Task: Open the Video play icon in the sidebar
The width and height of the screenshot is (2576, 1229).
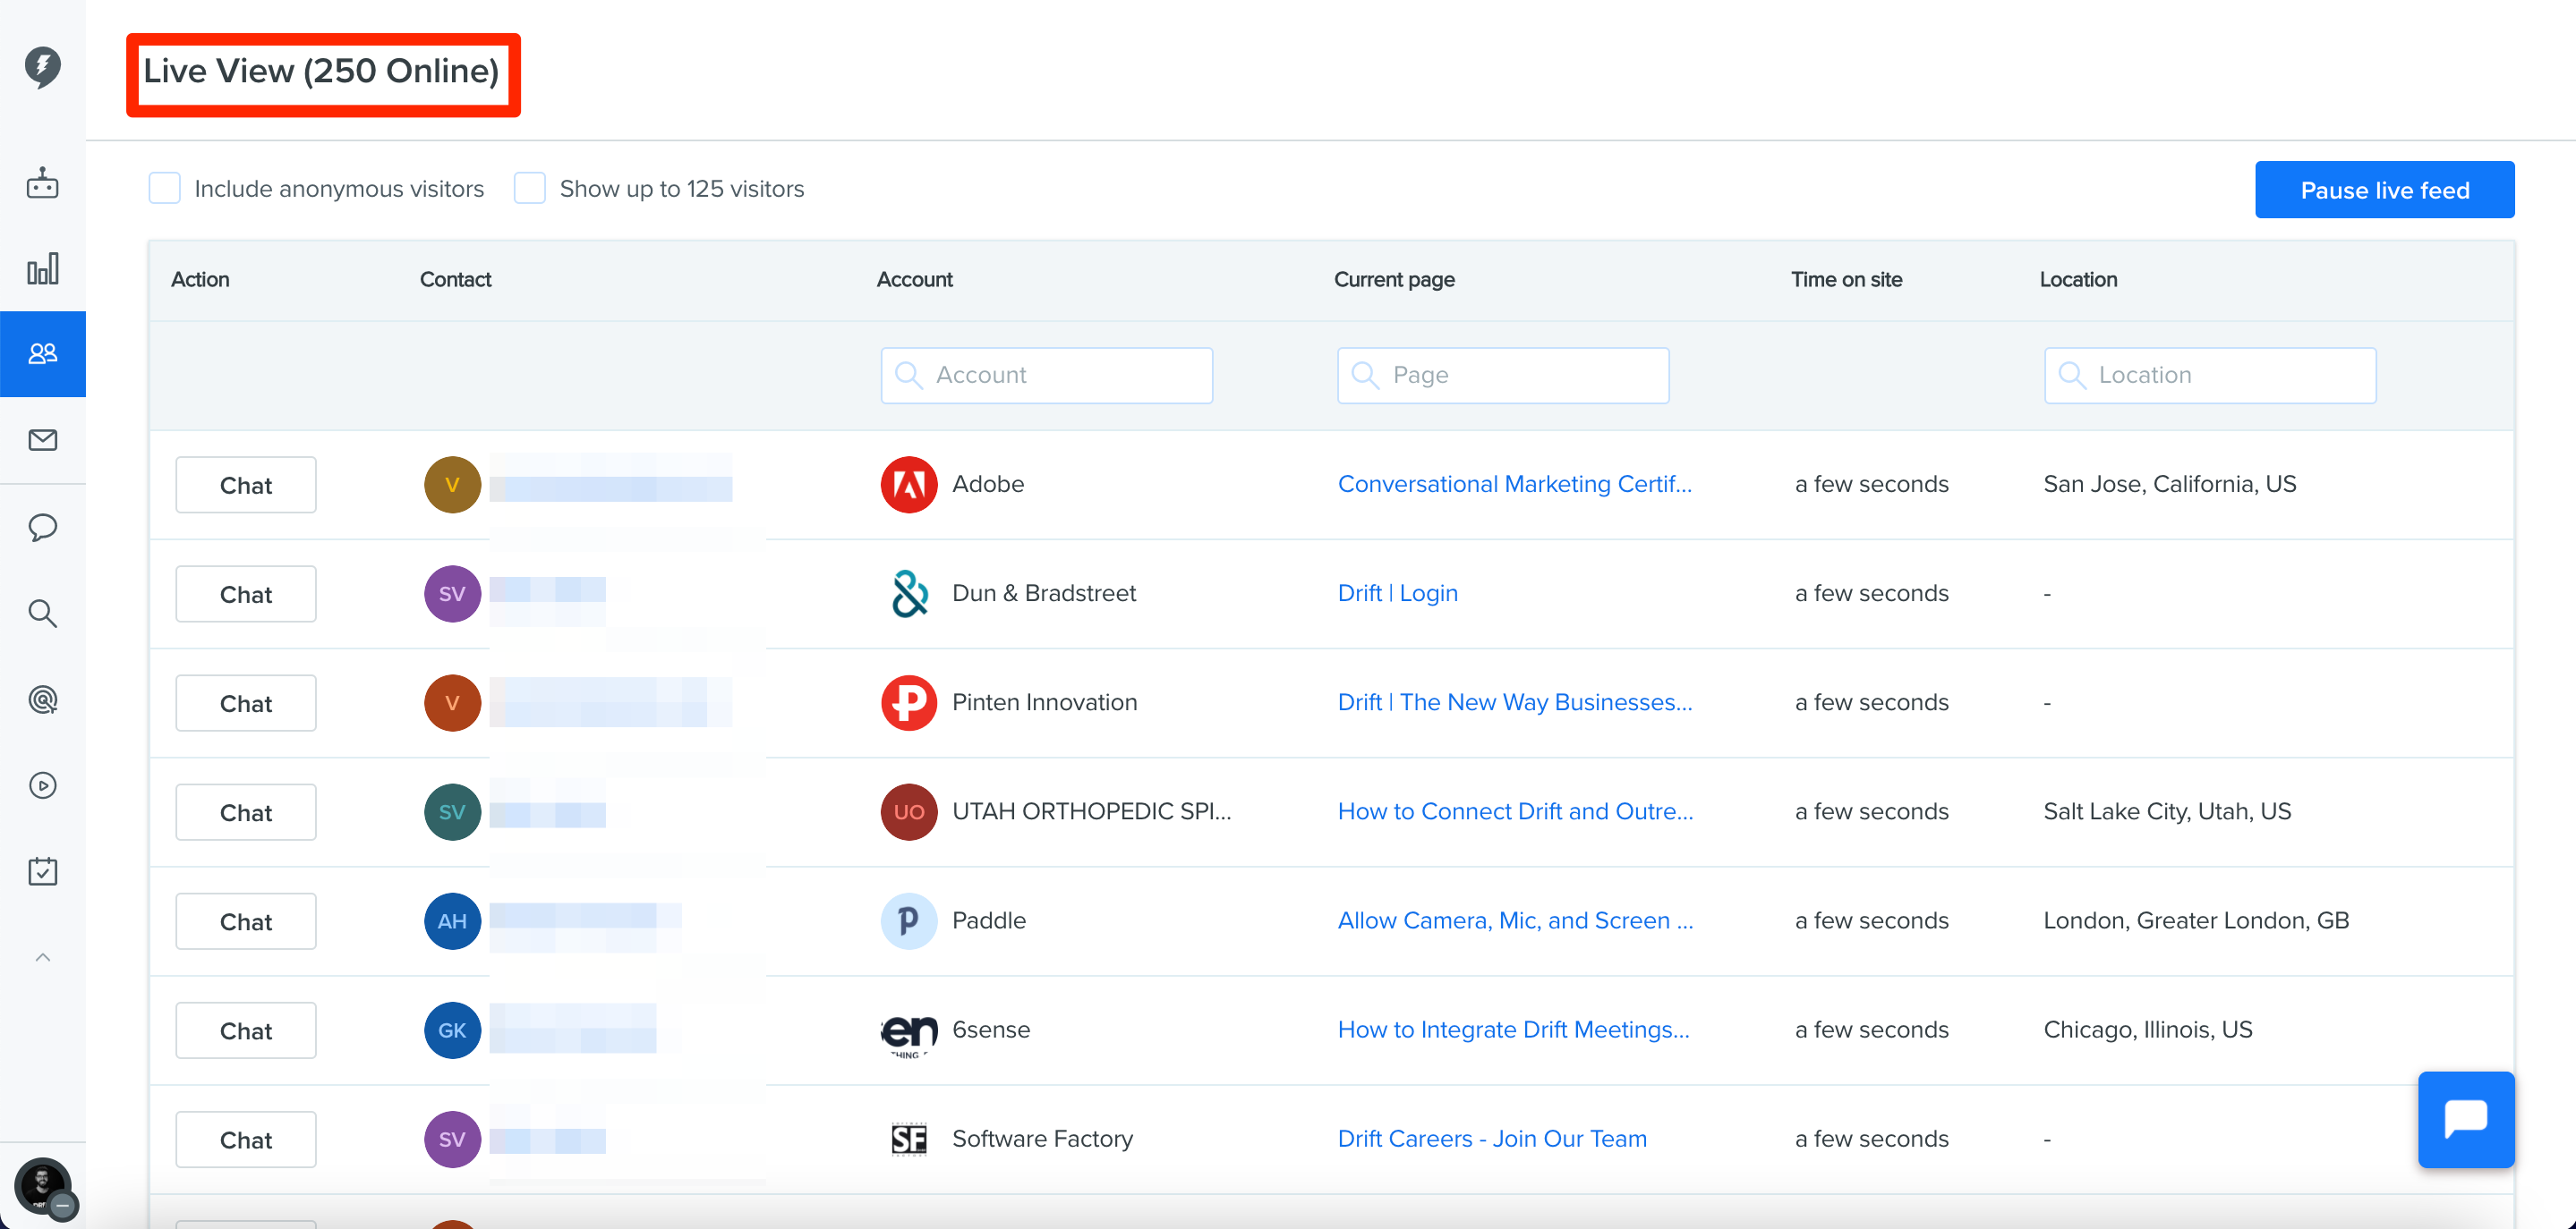Action: point(42,785)
